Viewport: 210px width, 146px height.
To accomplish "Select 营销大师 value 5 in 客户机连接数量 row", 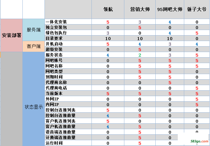I will (x=140, y=127).
